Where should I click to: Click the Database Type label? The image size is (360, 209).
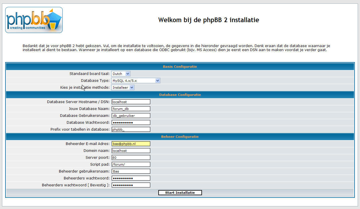click(95, 81)
